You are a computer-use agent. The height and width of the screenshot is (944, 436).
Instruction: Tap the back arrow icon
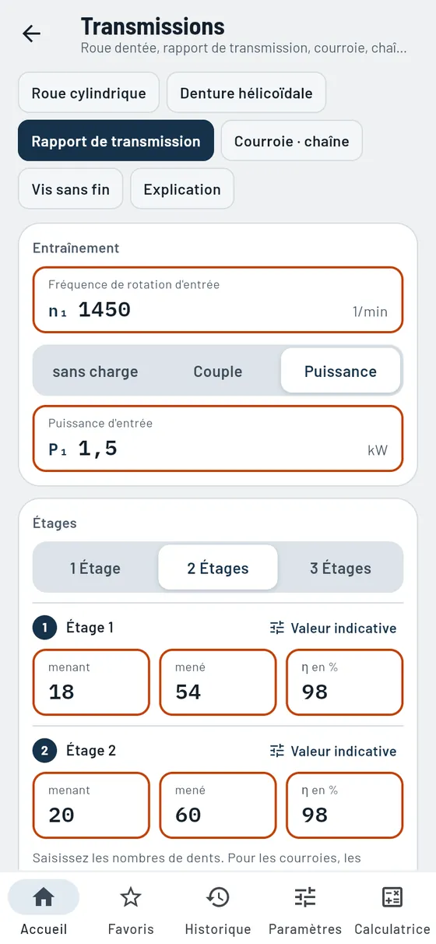31,33
